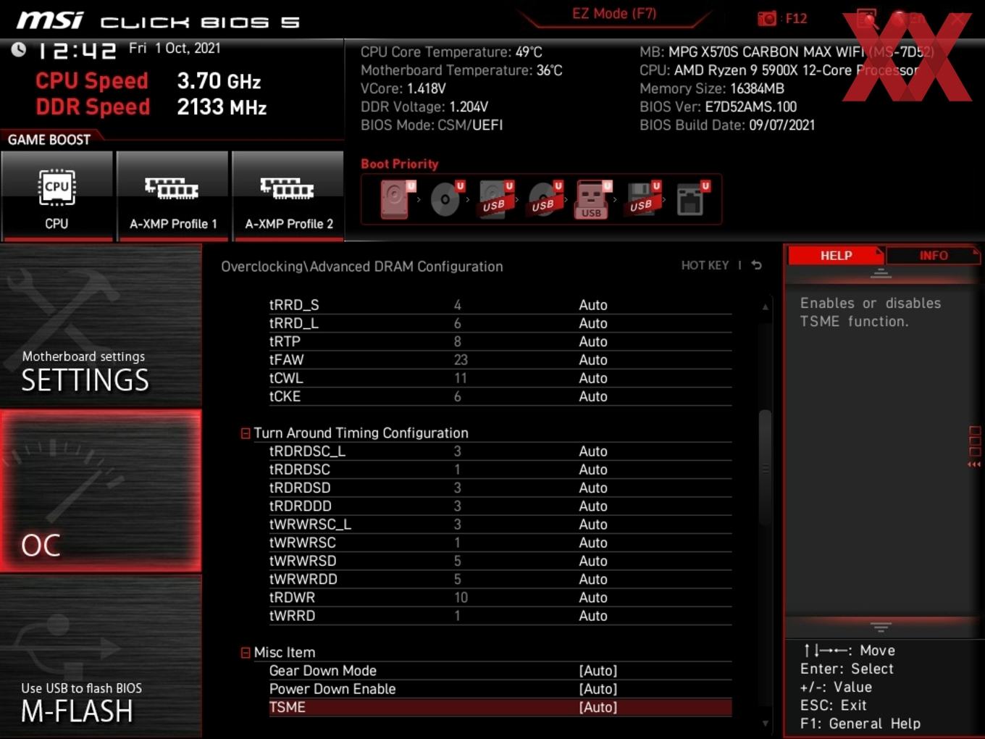Image resolution: width=985 pixels, height=739 pixels.
Task: Select the tRRD_S Auto value field
Action: 593,305
